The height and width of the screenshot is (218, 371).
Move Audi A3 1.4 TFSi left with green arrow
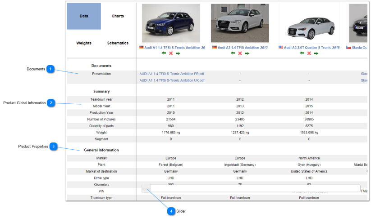tap(233, 53)
